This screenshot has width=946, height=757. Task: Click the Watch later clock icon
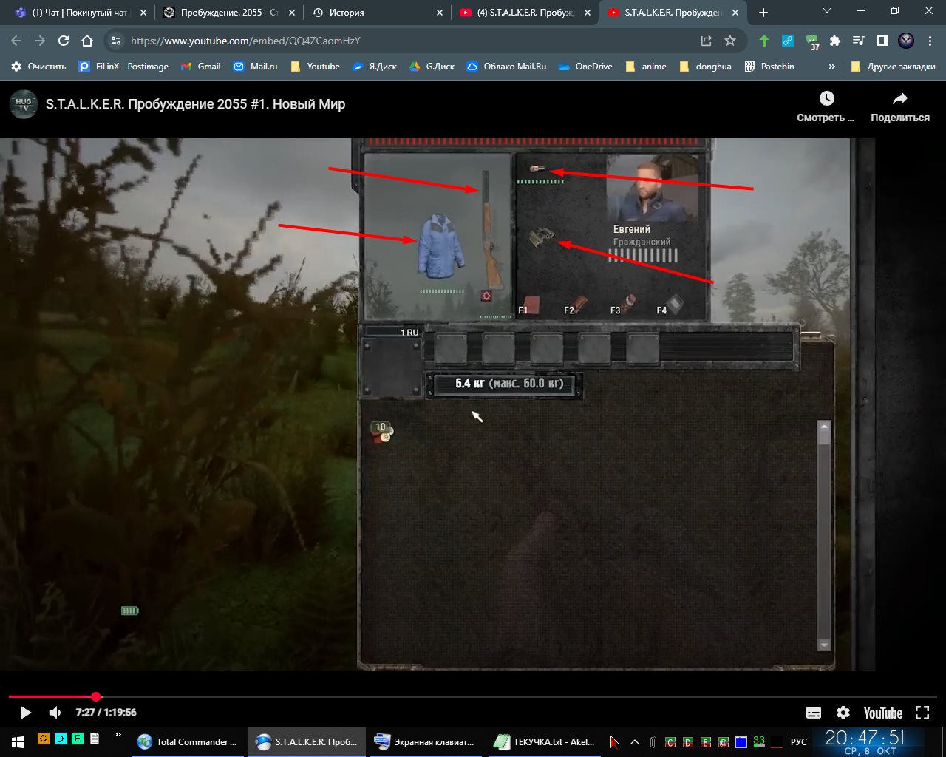(826, 99)
